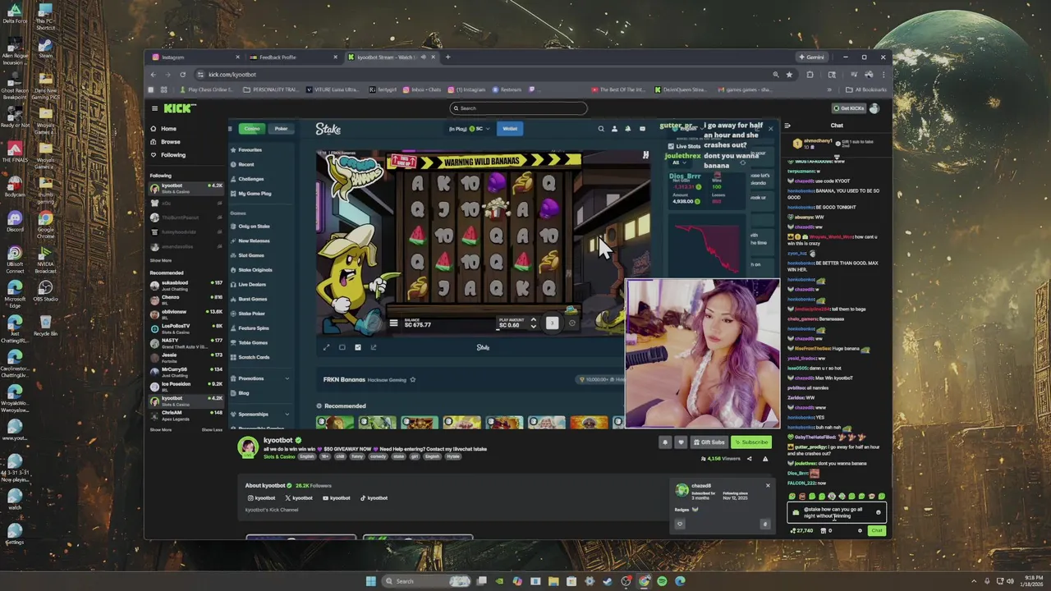
Task: Click the Stake logo
Action: (328, 129)
